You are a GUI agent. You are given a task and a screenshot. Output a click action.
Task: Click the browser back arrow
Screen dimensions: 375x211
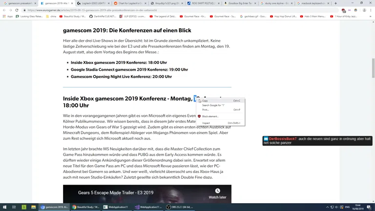click(4, 10)
